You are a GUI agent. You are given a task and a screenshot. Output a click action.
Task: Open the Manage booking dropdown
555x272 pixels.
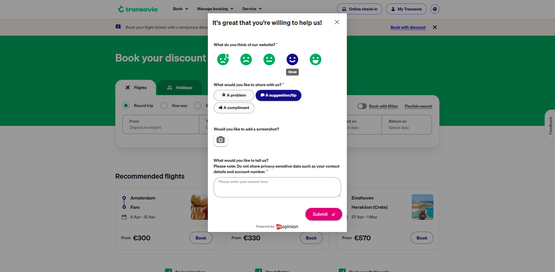(215, 9)
